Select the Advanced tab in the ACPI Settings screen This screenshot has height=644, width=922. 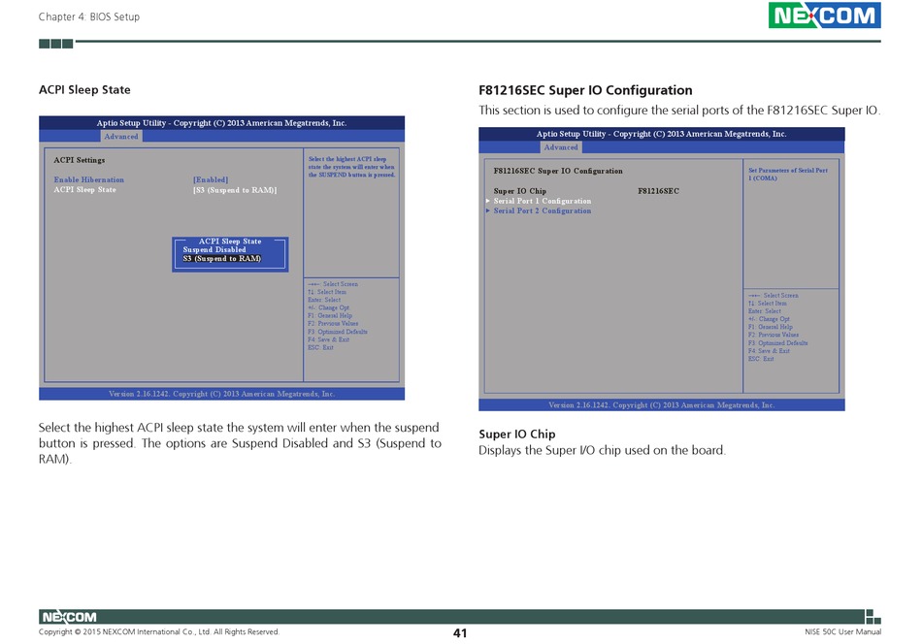(121, 137)
